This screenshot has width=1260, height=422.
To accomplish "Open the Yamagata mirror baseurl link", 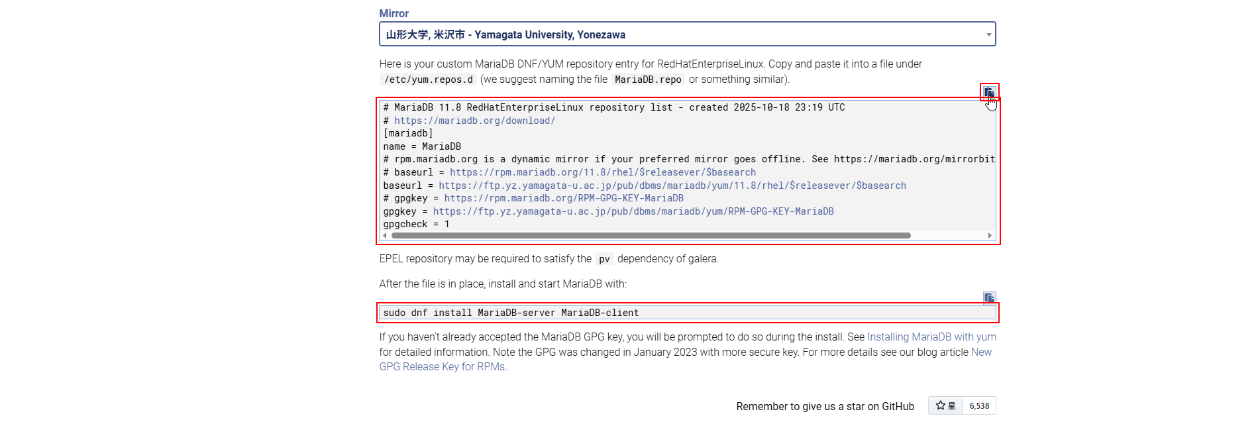I will click(672, 185).
